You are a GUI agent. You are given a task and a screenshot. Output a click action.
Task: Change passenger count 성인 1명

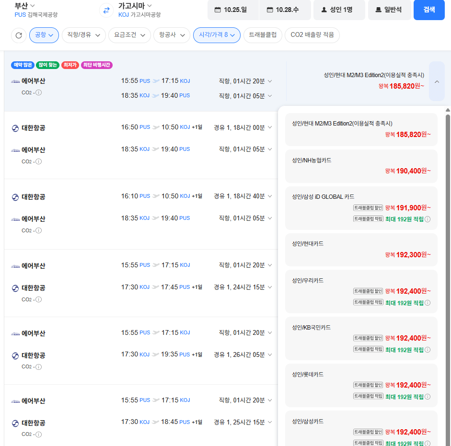pos(339,10)
